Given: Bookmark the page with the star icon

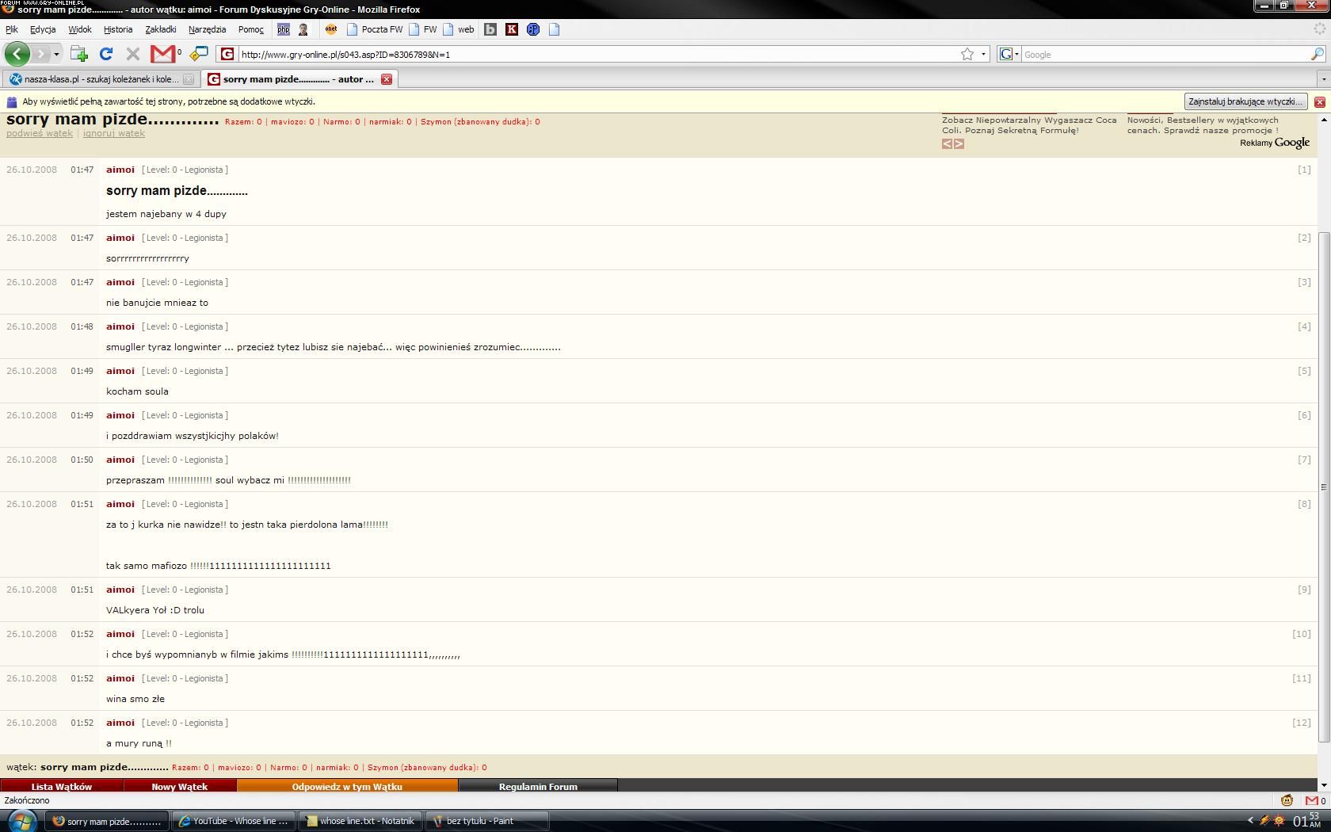Looking at the screenshot, I should tap(967, 54).
